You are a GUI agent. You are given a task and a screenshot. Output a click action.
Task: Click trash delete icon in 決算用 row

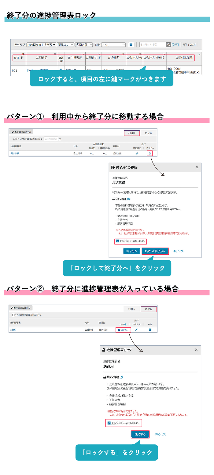pyautogui.click(x=150, y=330)
